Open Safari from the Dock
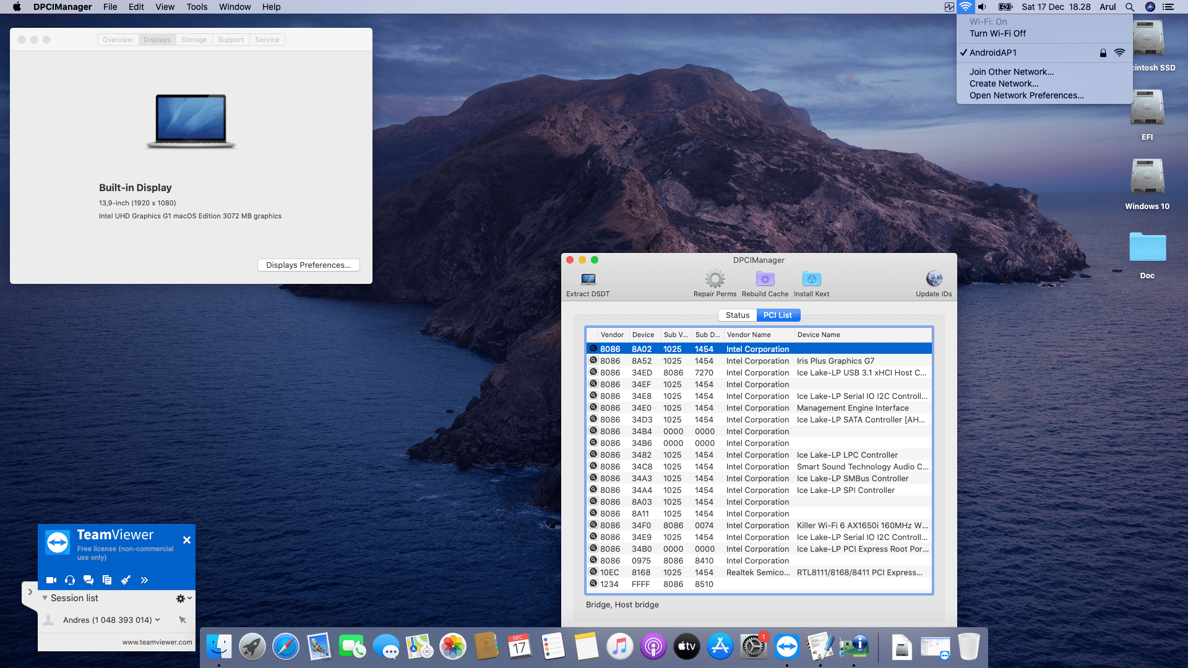The width and height of the screenshot is (1188, 668). click(285, 647)
